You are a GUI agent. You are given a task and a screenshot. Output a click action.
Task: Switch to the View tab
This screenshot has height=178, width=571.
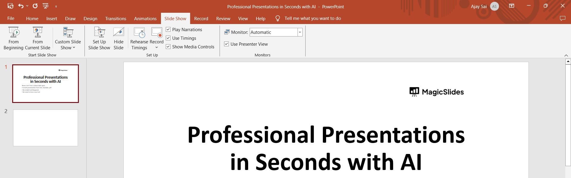pos(243,18)
